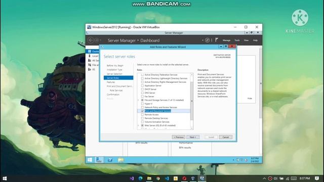
Task: Check Active Directory Rights Management Services
Action: click(x=142, y=82)
